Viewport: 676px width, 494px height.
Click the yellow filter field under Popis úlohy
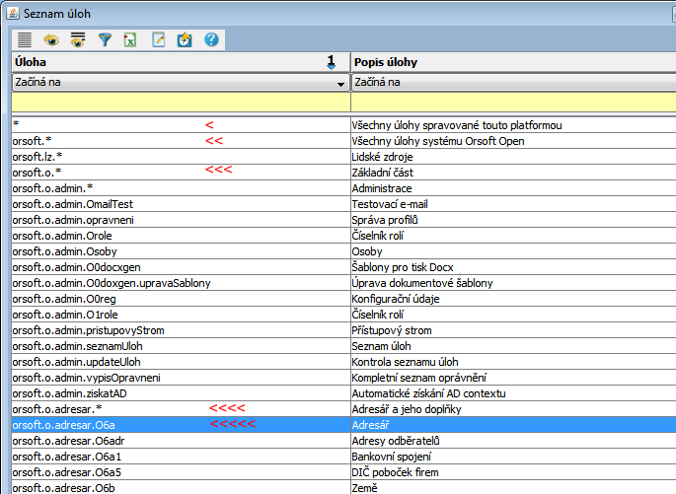513,102
